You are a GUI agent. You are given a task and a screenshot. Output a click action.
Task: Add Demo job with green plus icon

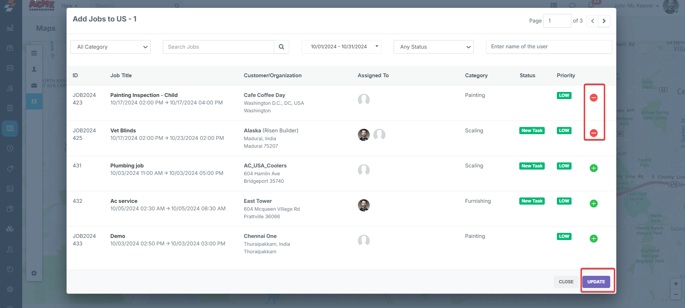tap(593, 239)
